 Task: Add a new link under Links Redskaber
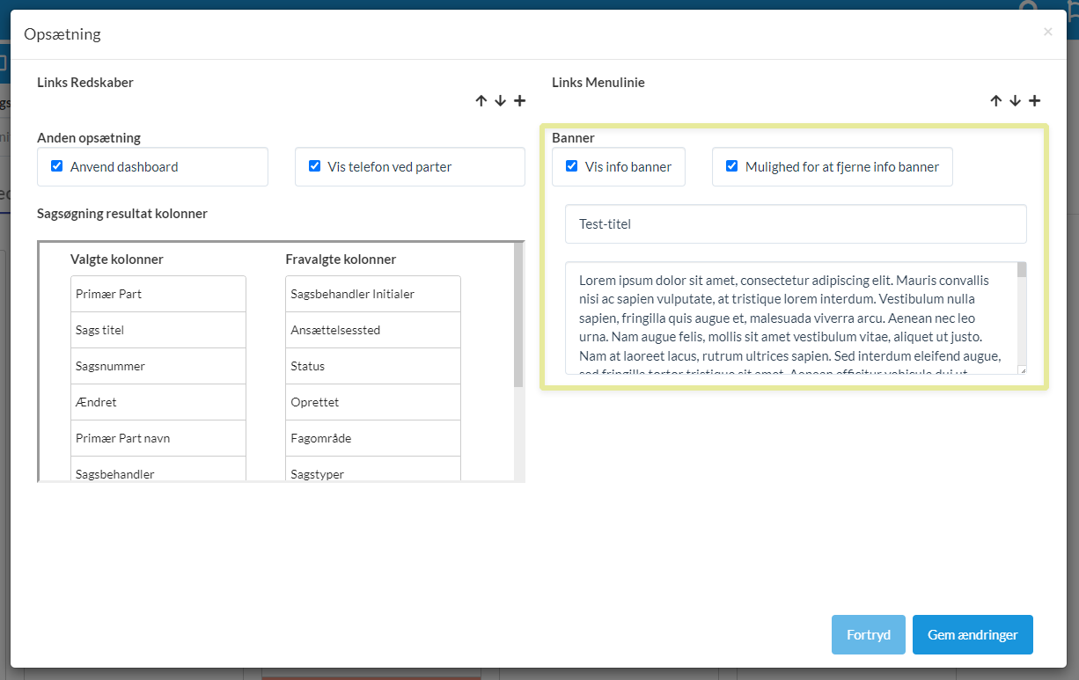(x=519, y=101)
